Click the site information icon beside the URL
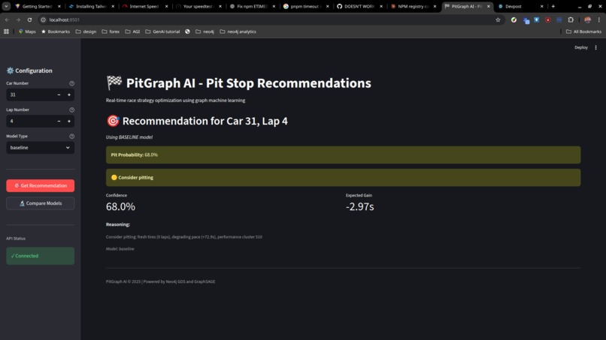Image resolution: width=606 pixels, height=340 pixels. 44,20
